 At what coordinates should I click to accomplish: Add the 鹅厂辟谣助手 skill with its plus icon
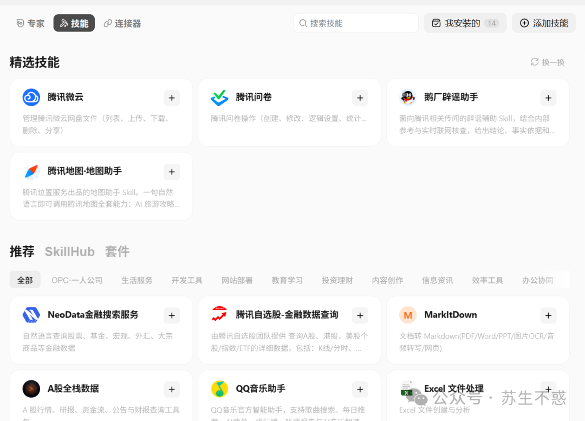click(548, 98)
